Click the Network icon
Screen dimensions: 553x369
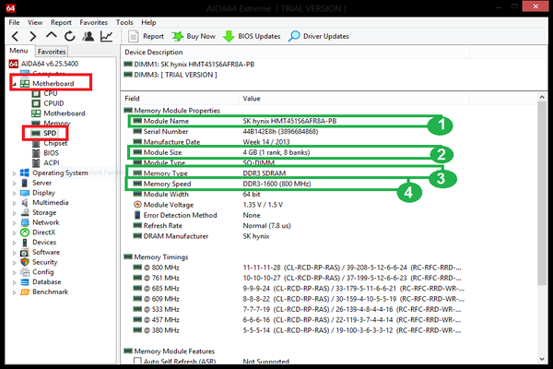point(25,222)
